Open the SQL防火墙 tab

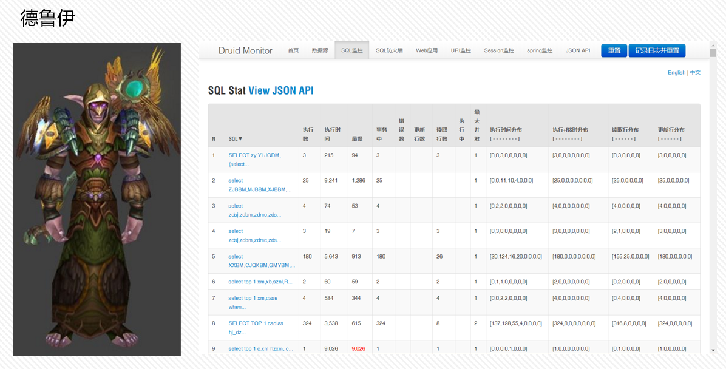[389, 50]
